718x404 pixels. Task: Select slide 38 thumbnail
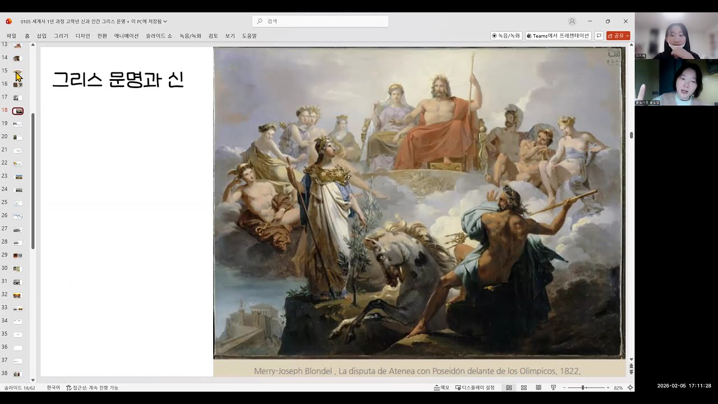point(17,374)
